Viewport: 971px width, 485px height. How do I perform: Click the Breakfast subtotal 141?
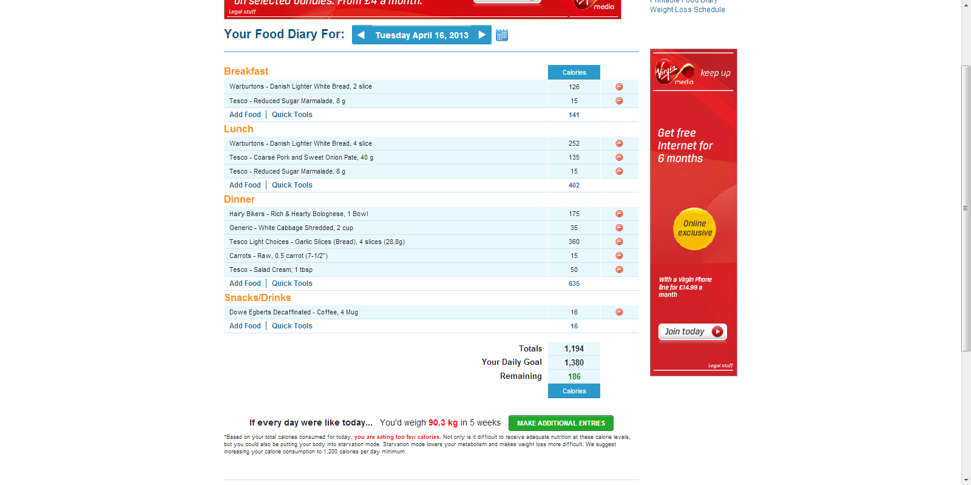point(574,115)
